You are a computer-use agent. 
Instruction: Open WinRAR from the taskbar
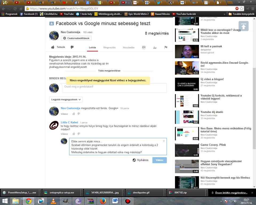click(90, 201)
